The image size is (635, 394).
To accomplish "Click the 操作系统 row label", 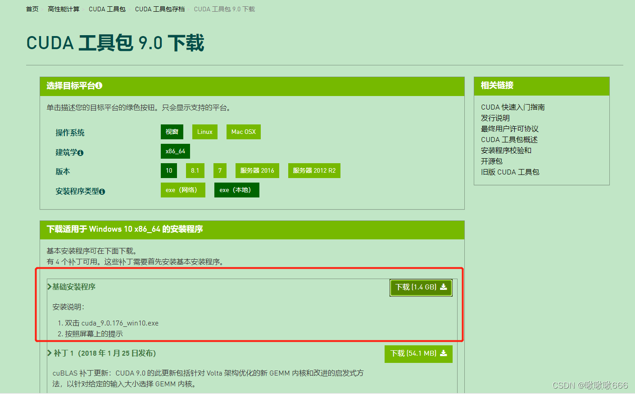I will click(x=70, y=133).
